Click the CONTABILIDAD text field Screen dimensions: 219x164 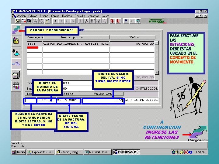pos(147,89)
